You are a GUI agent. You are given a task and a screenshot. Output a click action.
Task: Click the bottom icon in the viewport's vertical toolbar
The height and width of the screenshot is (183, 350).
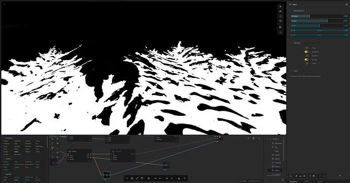coord(281,32)
